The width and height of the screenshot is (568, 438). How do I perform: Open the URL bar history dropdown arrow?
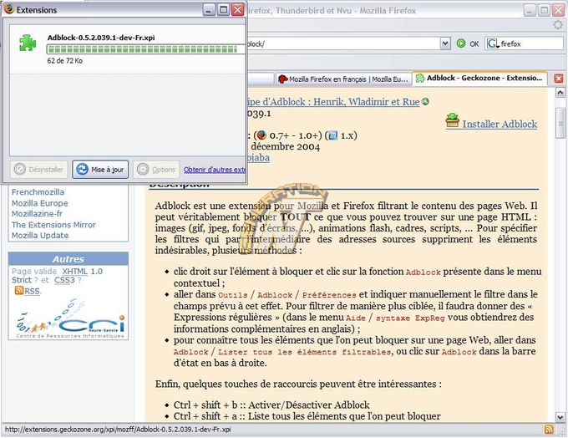coord(445,43)
